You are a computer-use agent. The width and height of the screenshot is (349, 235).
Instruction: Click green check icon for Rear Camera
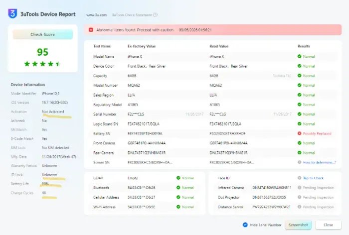tap(299, 153)
